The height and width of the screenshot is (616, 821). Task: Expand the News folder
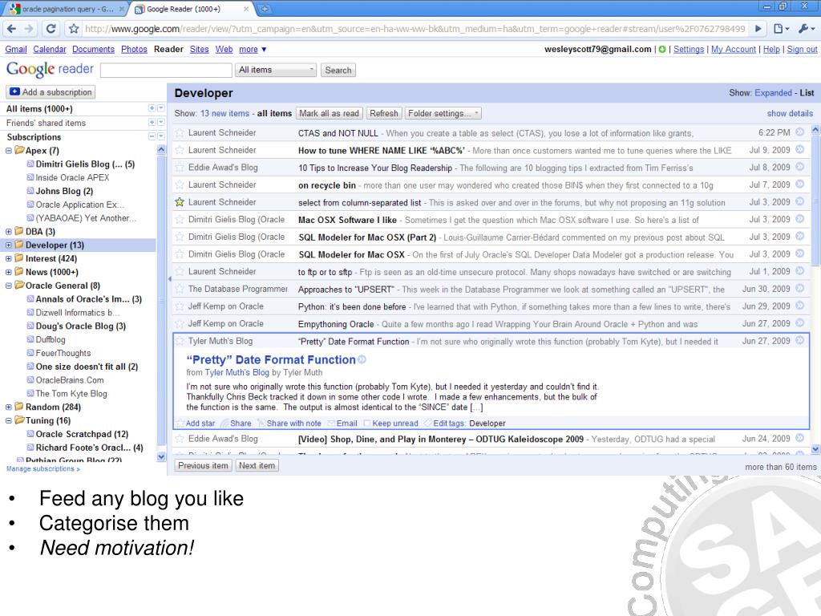(x=8, y=272)
